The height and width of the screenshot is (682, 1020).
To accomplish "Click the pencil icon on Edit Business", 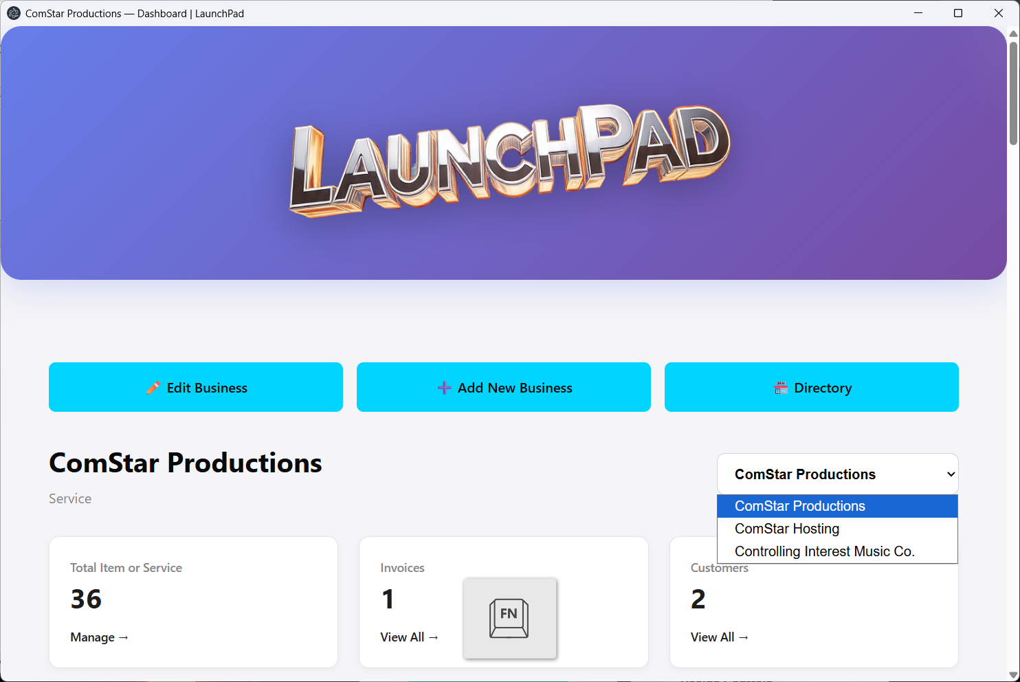I will 153,388.
